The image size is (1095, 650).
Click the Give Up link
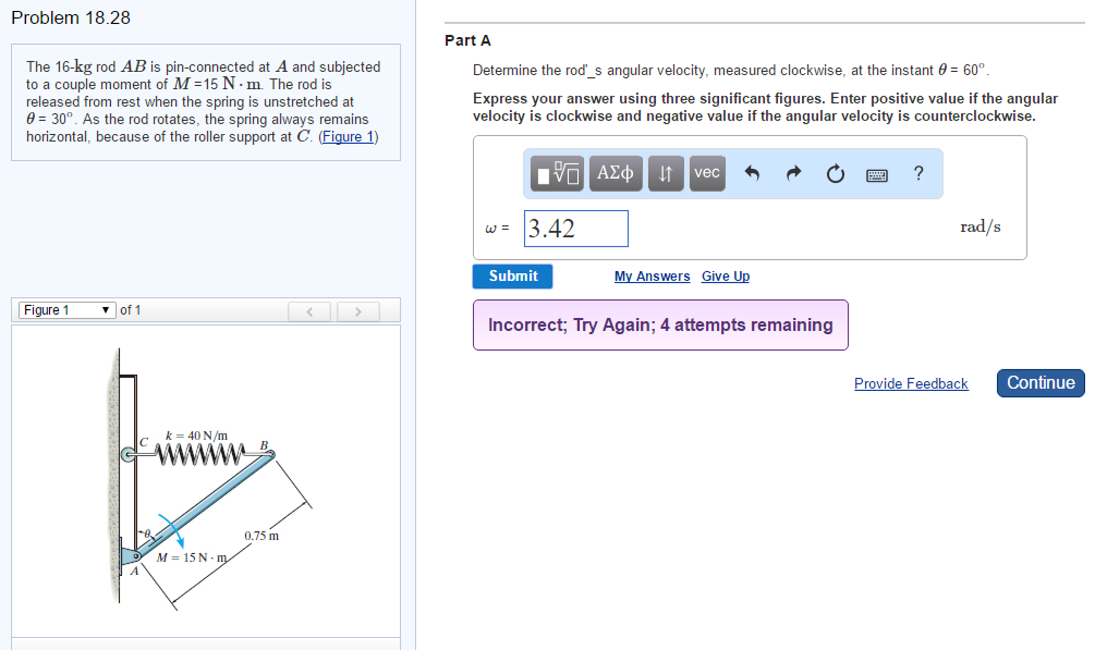pyautogui.click(x=725, y=276)
